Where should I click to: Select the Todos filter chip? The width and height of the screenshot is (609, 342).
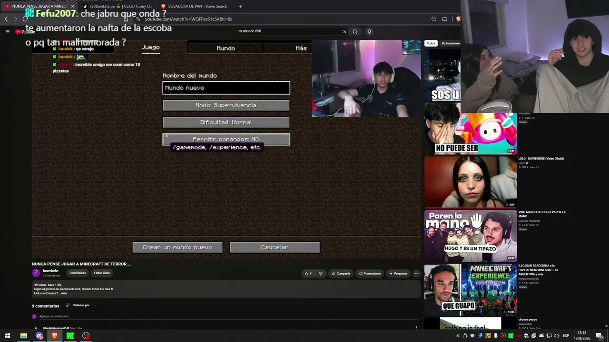pyautogui.click(x=431, y=43)
